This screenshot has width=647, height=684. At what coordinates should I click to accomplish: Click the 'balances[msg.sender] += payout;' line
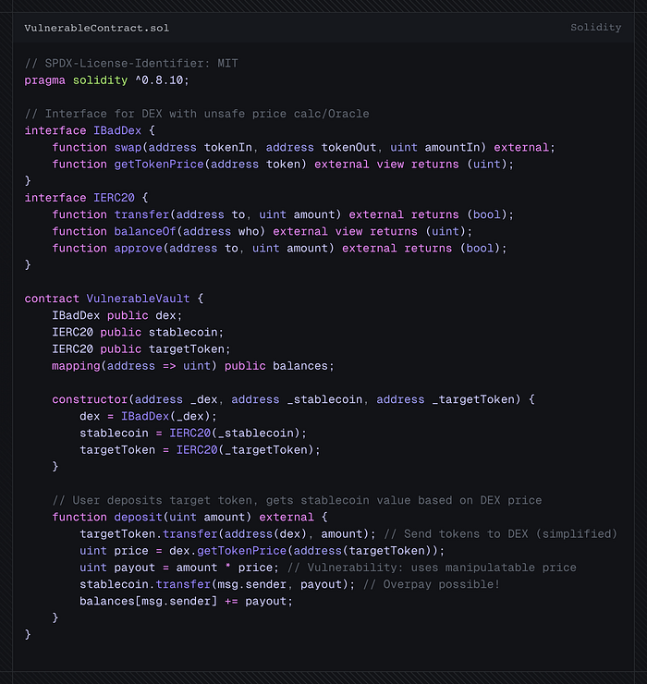(x=186, y=601)
